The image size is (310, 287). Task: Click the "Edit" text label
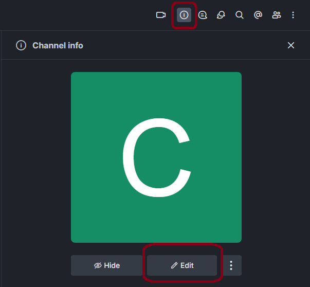coord(187,265)
